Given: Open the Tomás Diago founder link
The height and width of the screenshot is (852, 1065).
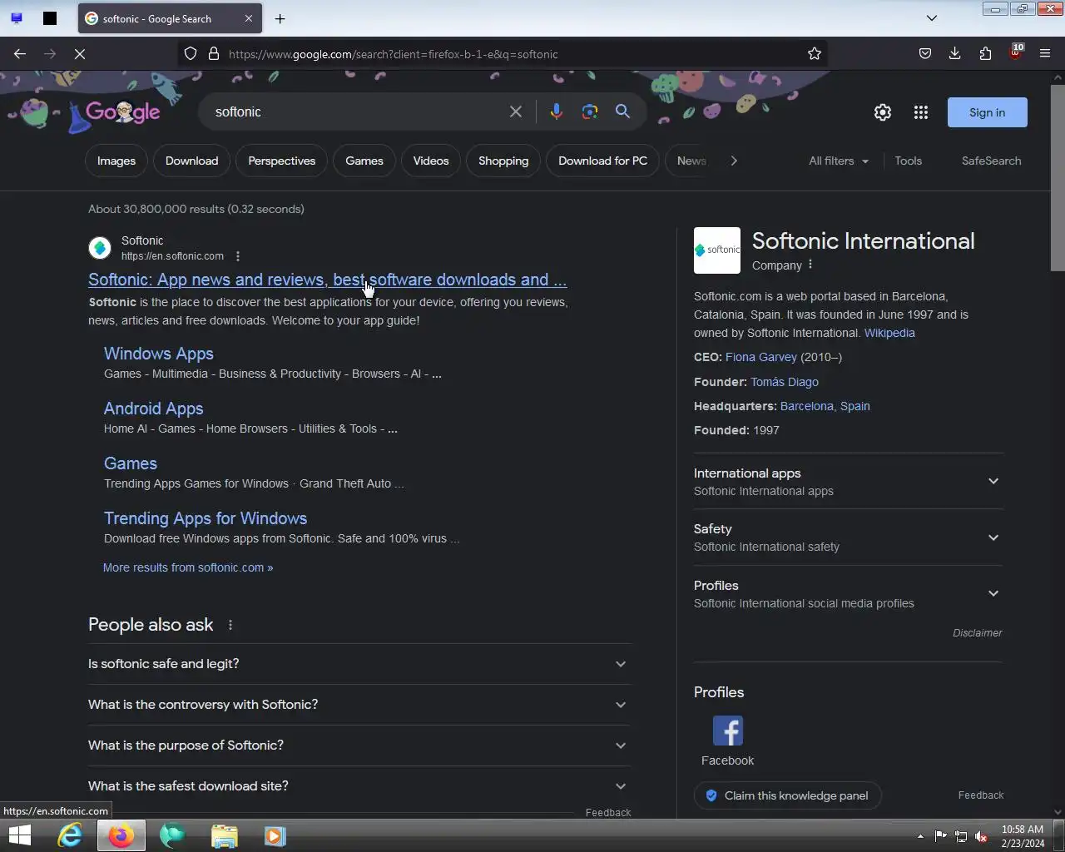Looking at the screenshot, I should [x=785, y=382].
